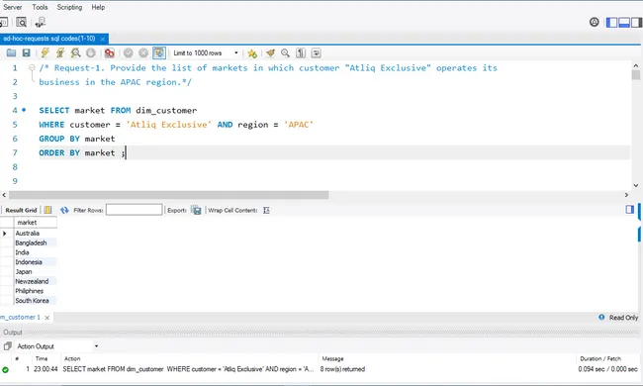Click the market column header
643x386 pixels.
pyautogui.click(x=36, y=223)
